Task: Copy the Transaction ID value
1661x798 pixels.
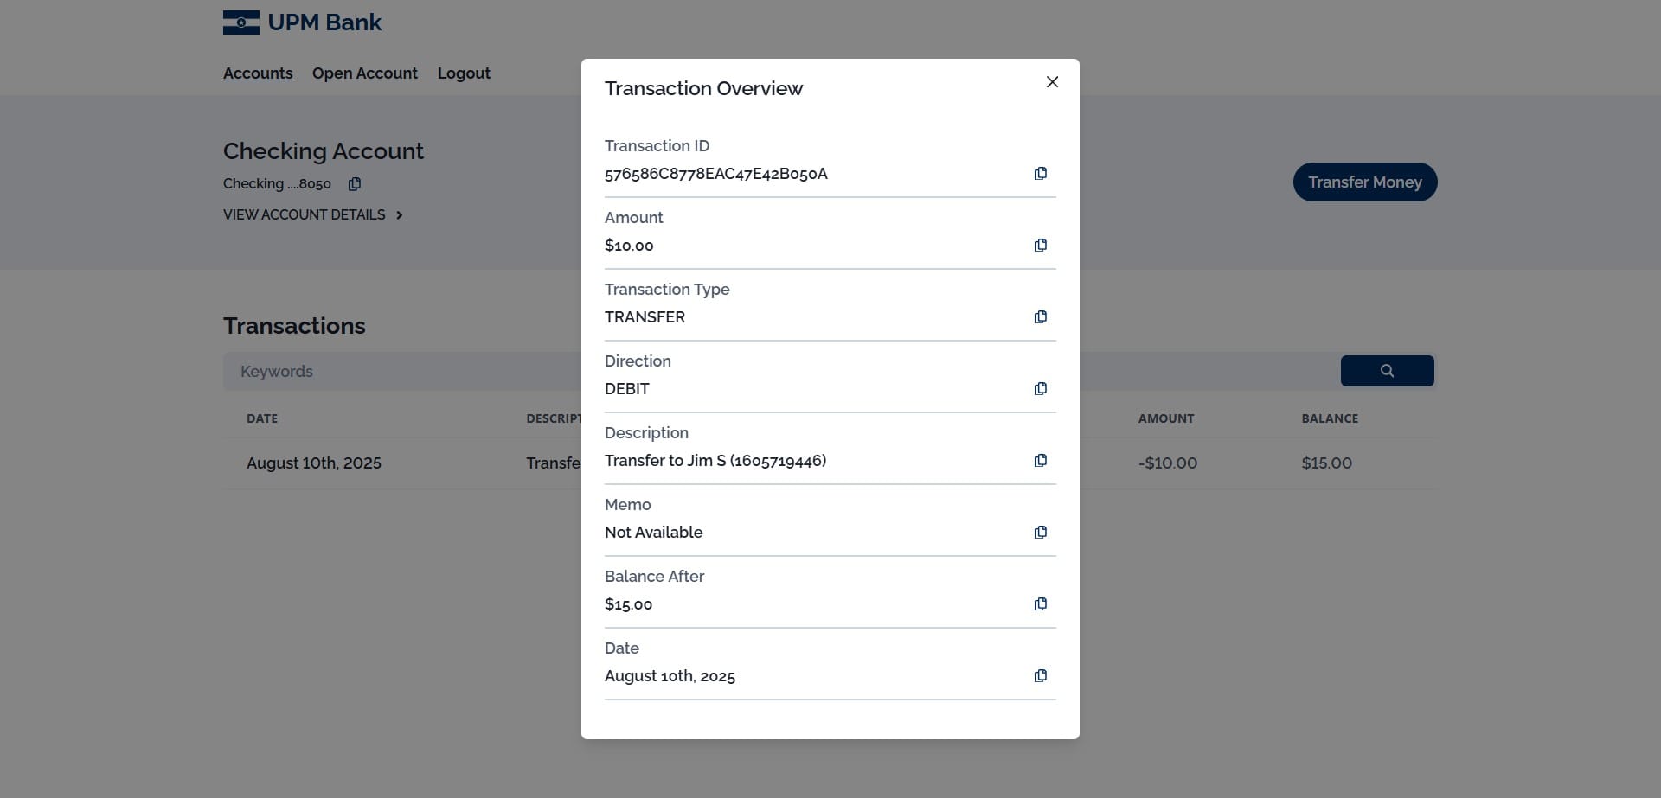Action: click(x=1041, y=174)
